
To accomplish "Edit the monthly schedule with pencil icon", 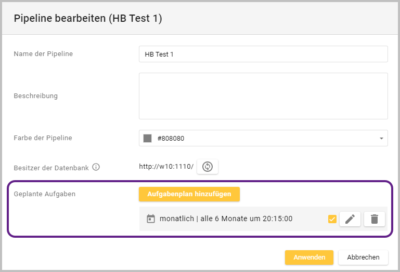I will click(x=350, y=219).
